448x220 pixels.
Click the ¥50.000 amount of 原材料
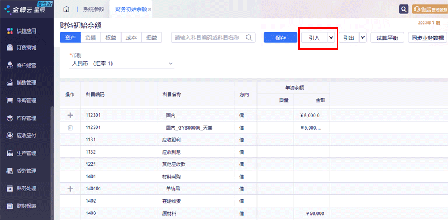[x=315, y=213]
